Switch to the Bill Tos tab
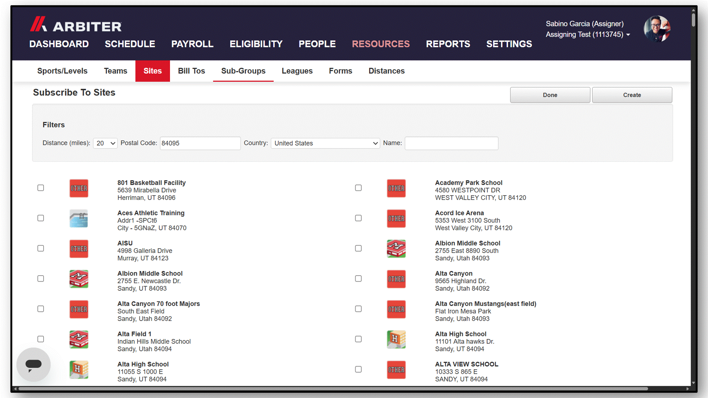This screenshot has width=708, height=398. pos(191,71)
